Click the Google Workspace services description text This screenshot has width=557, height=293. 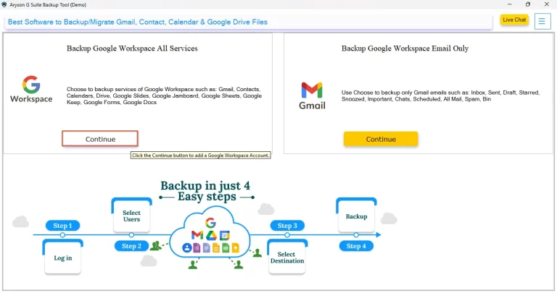[164, 95]
